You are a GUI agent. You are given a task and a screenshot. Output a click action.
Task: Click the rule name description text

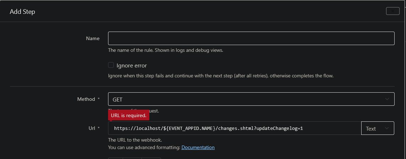pos(166,50)
